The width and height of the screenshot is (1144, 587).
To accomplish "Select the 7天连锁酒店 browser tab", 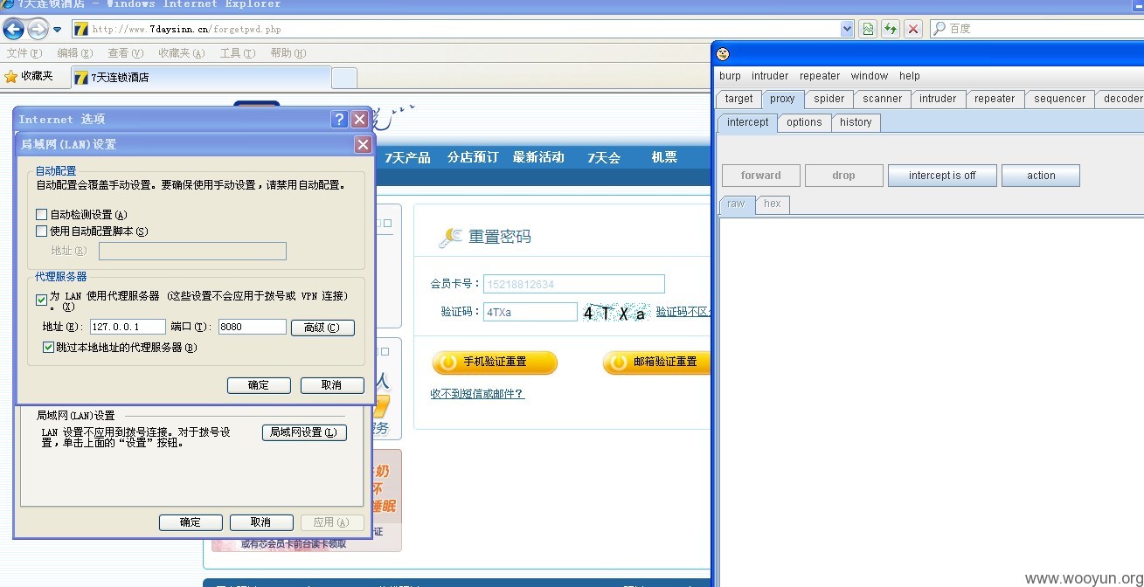I will click(x=200, y=78).
